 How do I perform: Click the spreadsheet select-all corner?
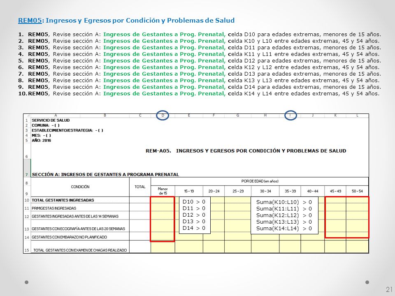tap(27, 116)
